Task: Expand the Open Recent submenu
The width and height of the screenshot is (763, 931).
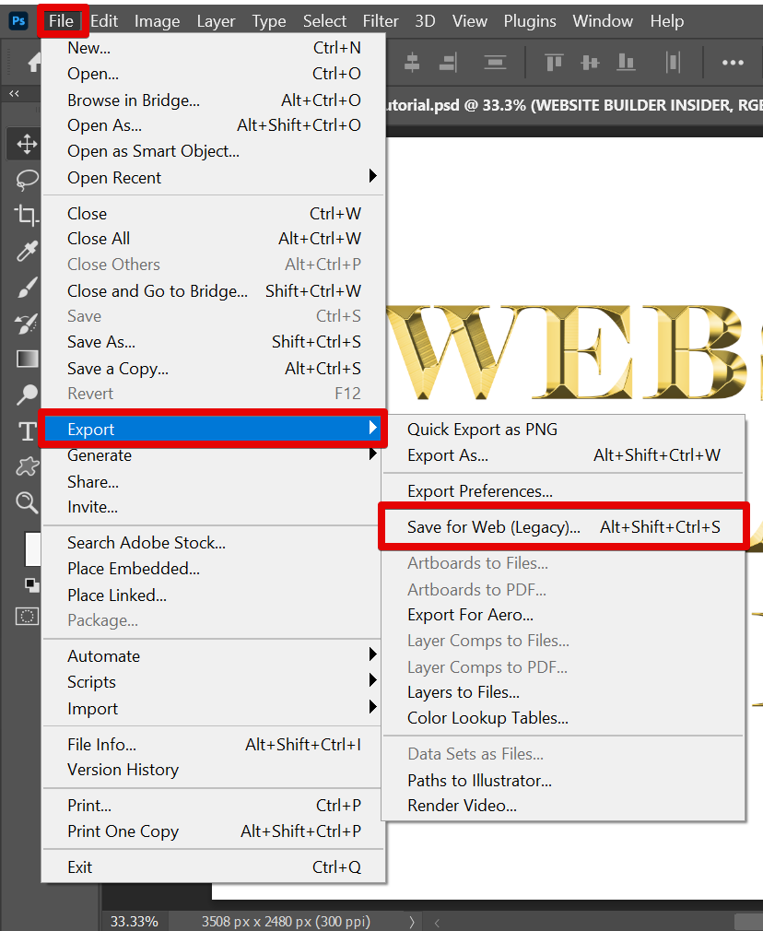Action: coord(214,178)
